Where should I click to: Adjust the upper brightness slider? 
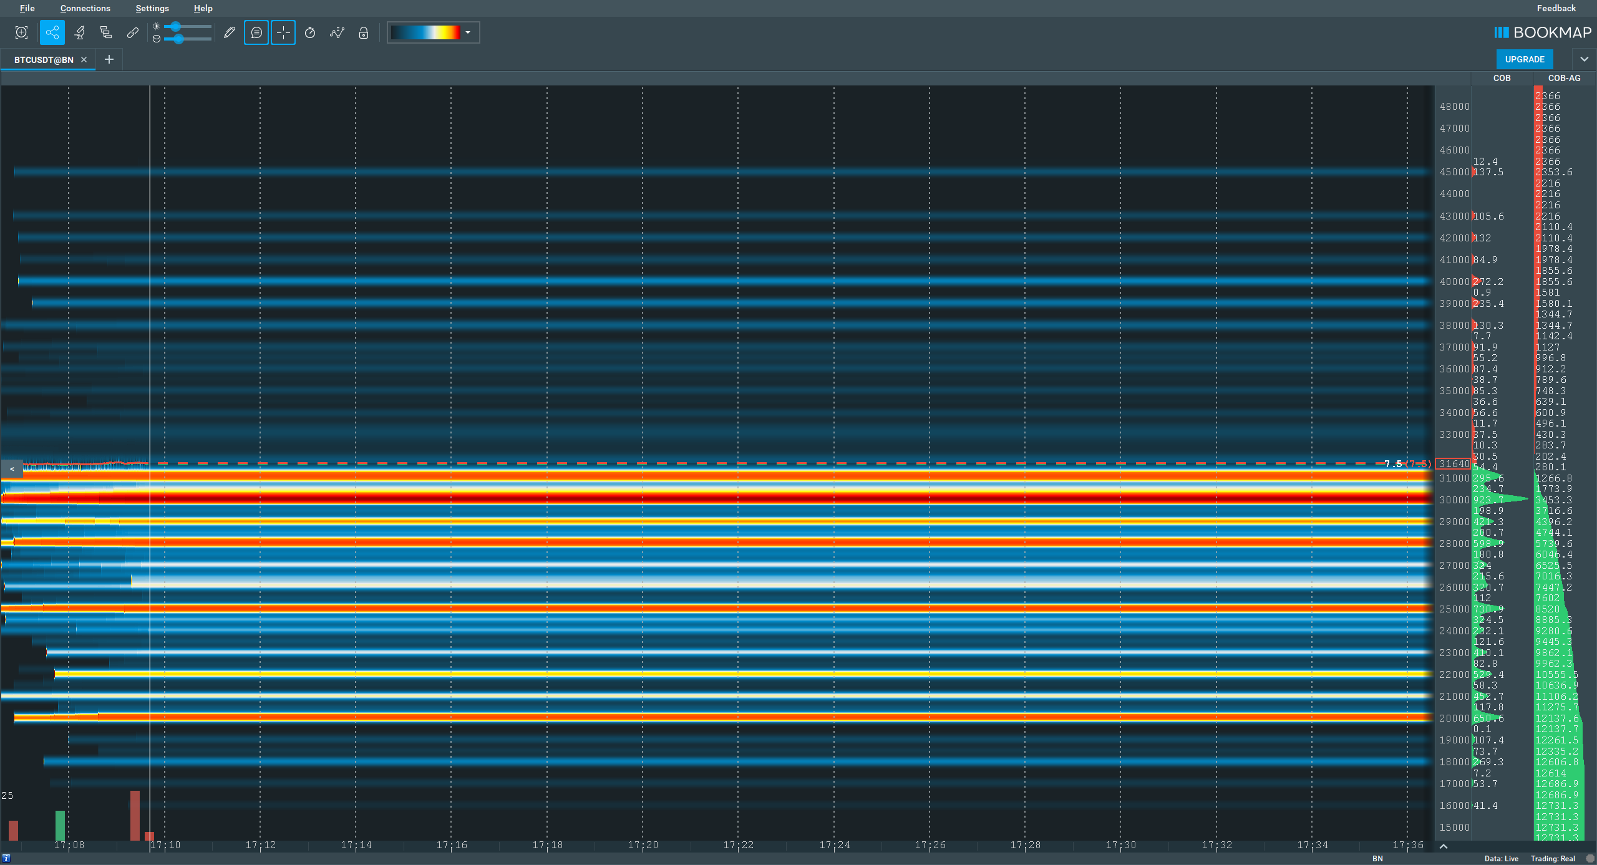click(x=188, y=26)
